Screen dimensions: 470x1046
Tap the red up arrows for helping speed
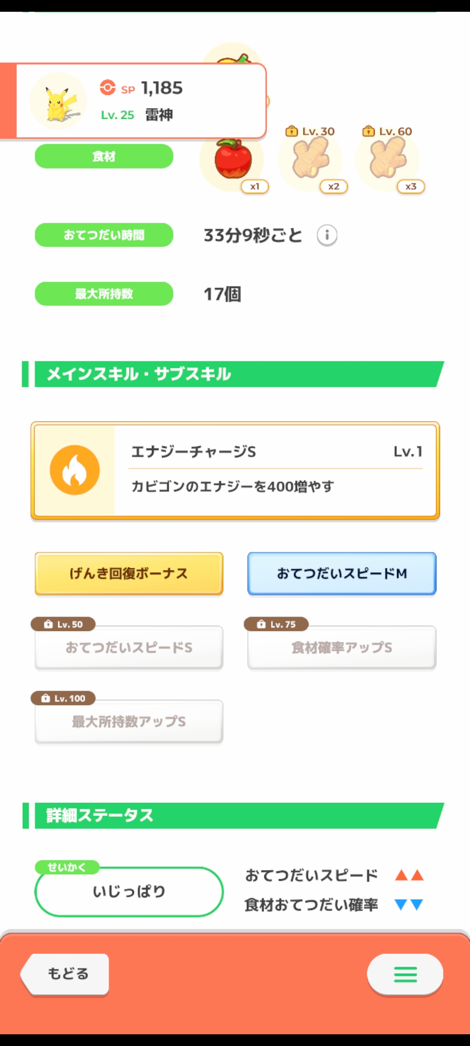click(x=409, y=875)
